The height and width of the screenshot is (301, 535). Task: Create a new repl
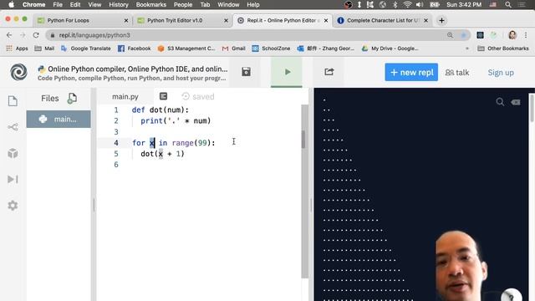coord(411,72)
